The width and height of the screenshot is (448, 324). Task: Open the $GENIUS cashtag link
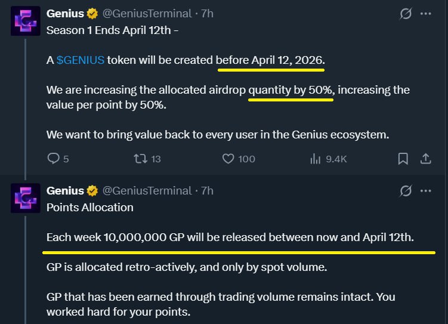tap(80, 60)
